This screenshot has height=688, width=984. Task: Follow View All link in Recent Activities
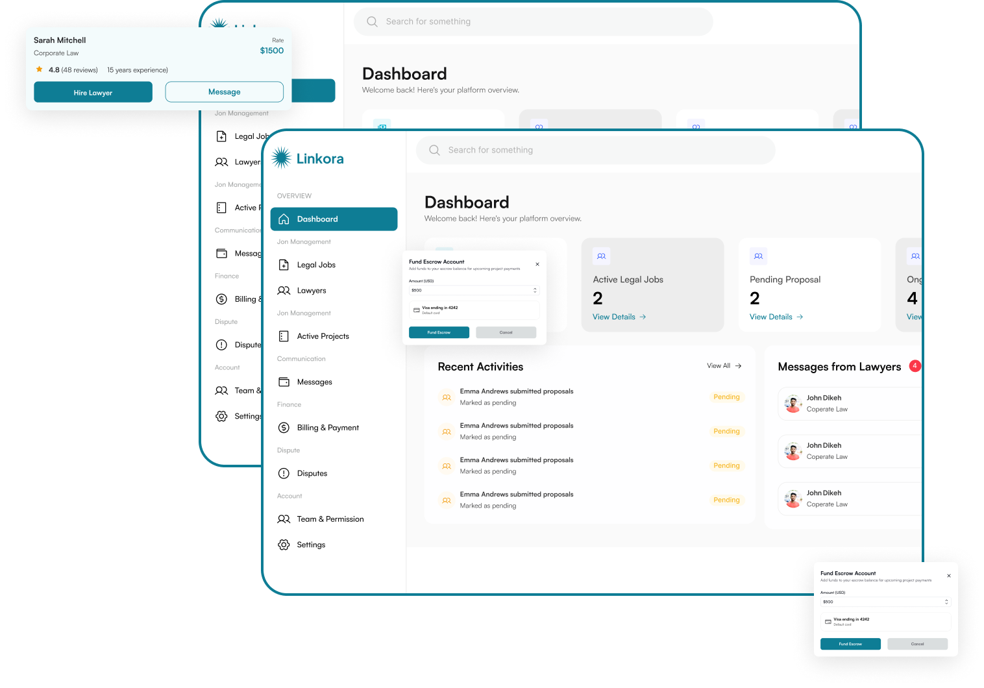tap(723, 366)
